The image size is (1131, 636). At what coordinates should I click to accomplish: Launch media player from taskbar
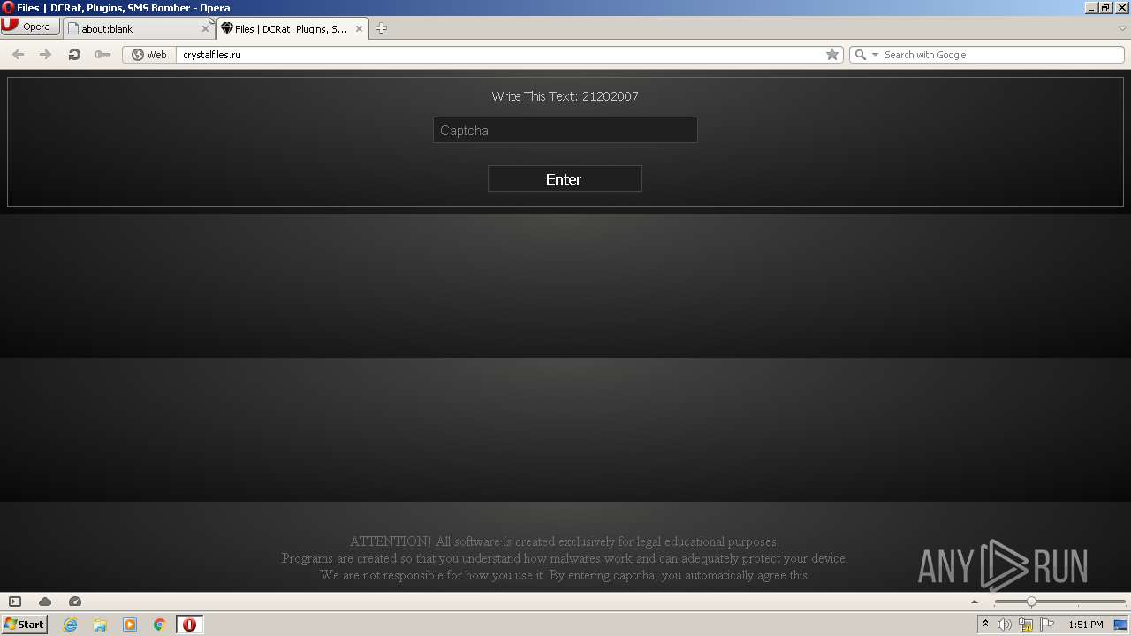pyautogui.click(x=130, y=625)
